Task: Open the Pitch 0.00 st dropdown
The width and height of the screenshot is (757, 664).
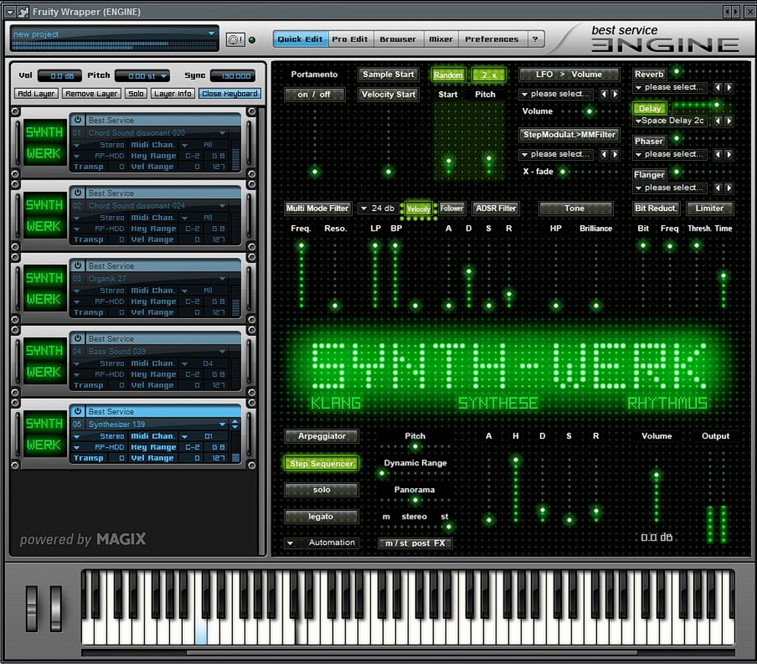Action: click(x=164, y=75)
